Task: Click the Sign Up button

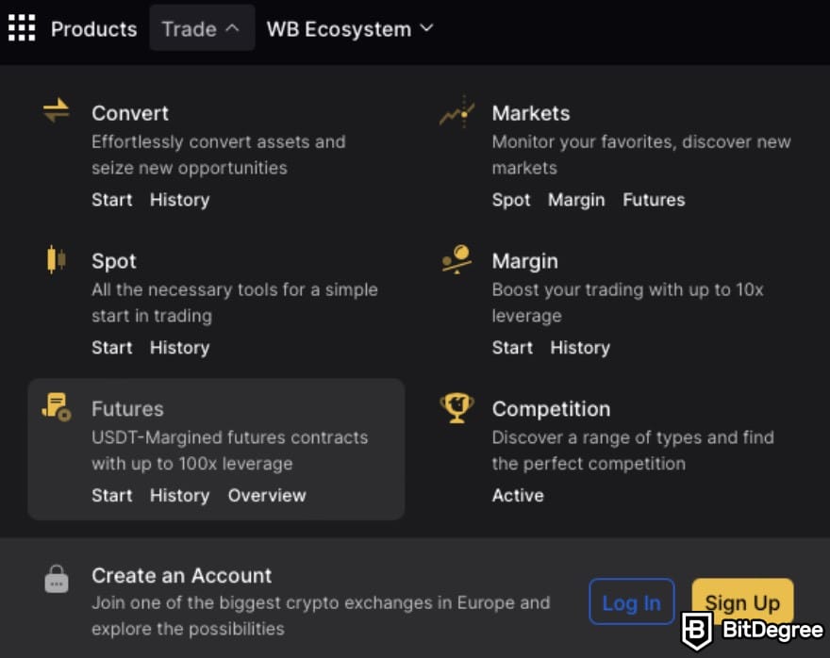Action: click(742, 601)
